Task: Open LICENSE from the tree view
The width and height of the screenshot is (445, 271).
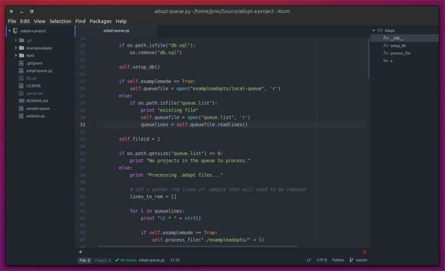Action: [x=34, y=85]
